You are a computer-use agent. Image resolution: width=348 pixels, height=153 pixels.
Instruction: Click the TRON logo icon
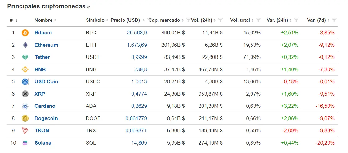[25, 131]
